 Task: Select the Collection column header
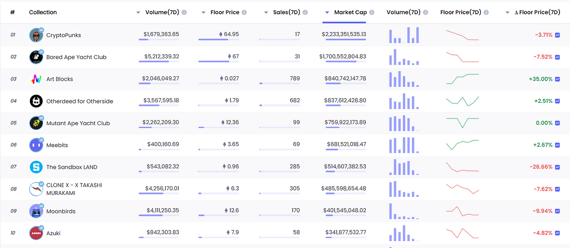click(43, 12)
